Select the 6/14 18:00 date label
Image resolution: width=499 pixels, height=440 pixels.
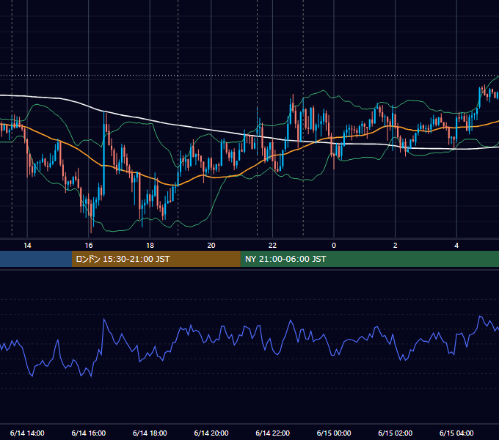tap(150, 433)
